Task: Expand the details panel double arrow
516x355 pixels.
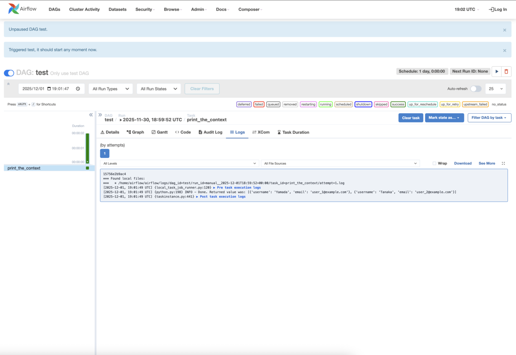Action: [x=100, y=115]
